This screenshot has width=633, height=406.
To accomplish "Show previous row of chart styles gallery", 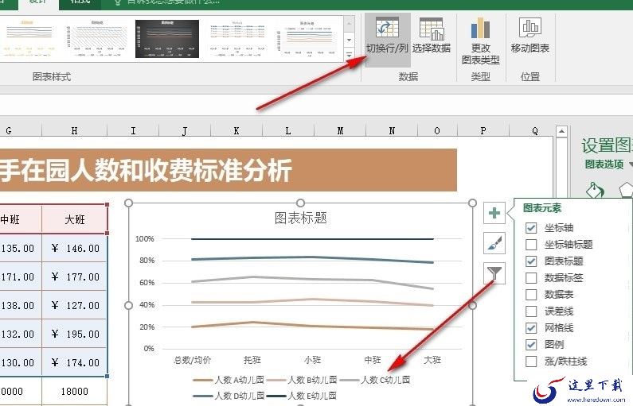I will 350,24.
